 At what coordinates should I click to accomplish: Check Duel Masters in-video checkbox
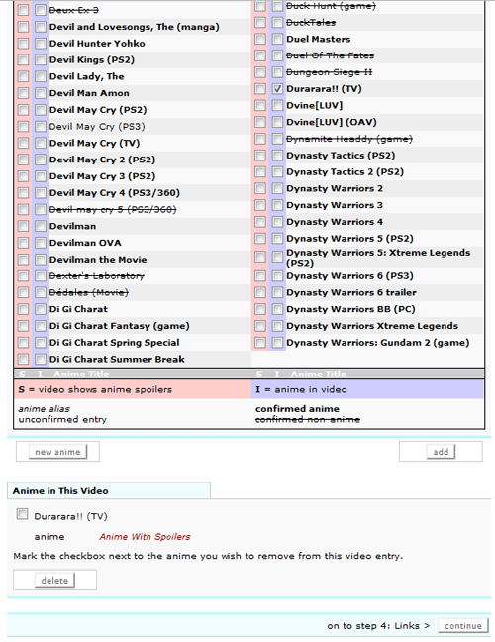[x=277, y=39]
